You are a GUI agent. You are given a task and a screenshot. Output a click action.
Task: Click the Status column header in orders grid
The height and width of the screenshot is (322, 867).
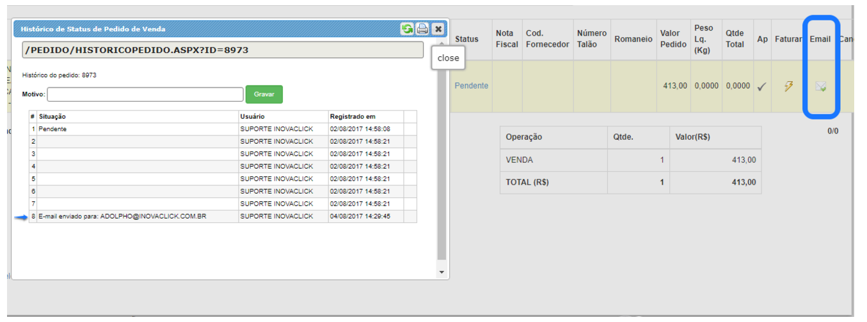(x=466, y=39)
